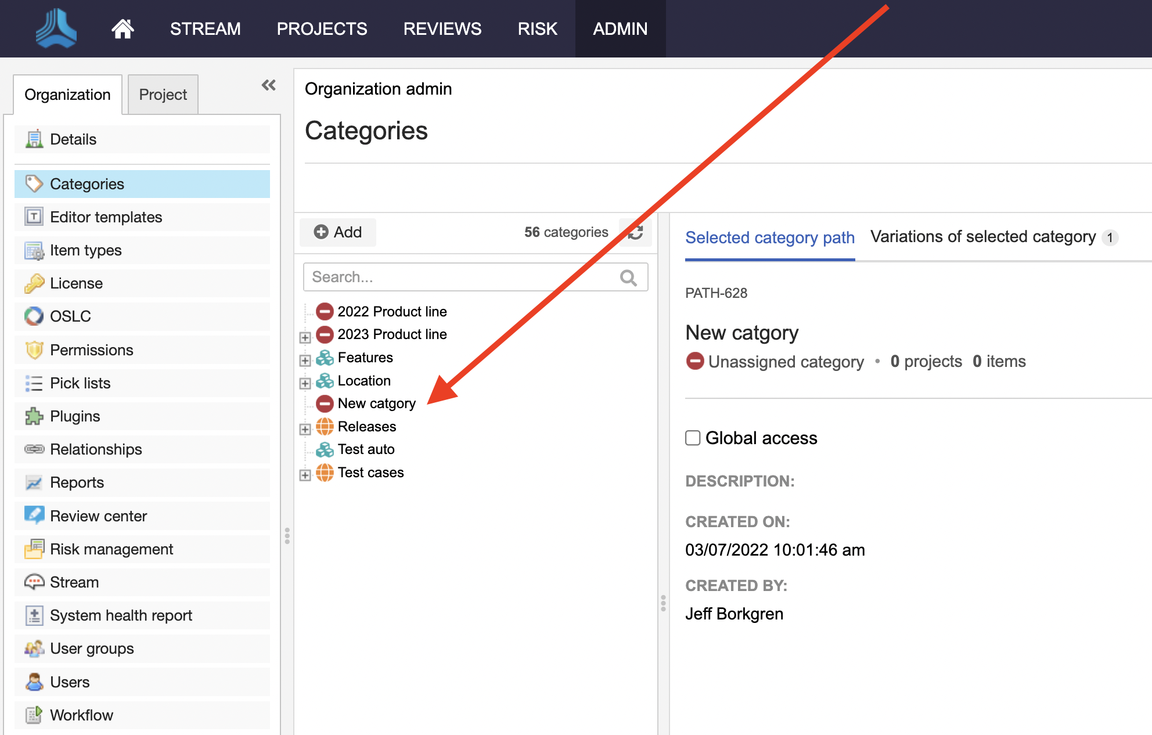Click the 0 items count
The height and width of the screenshot is (735, 1152).
999,361
